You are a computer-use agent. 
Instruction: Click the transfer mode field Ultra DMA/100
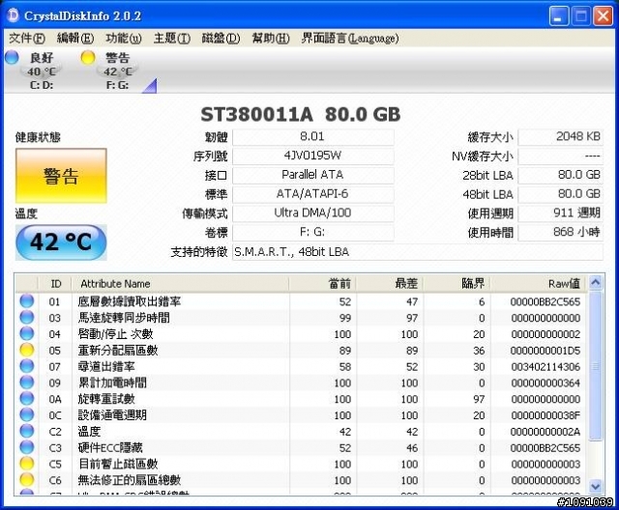pyautogui.click(x=313, y=213)
